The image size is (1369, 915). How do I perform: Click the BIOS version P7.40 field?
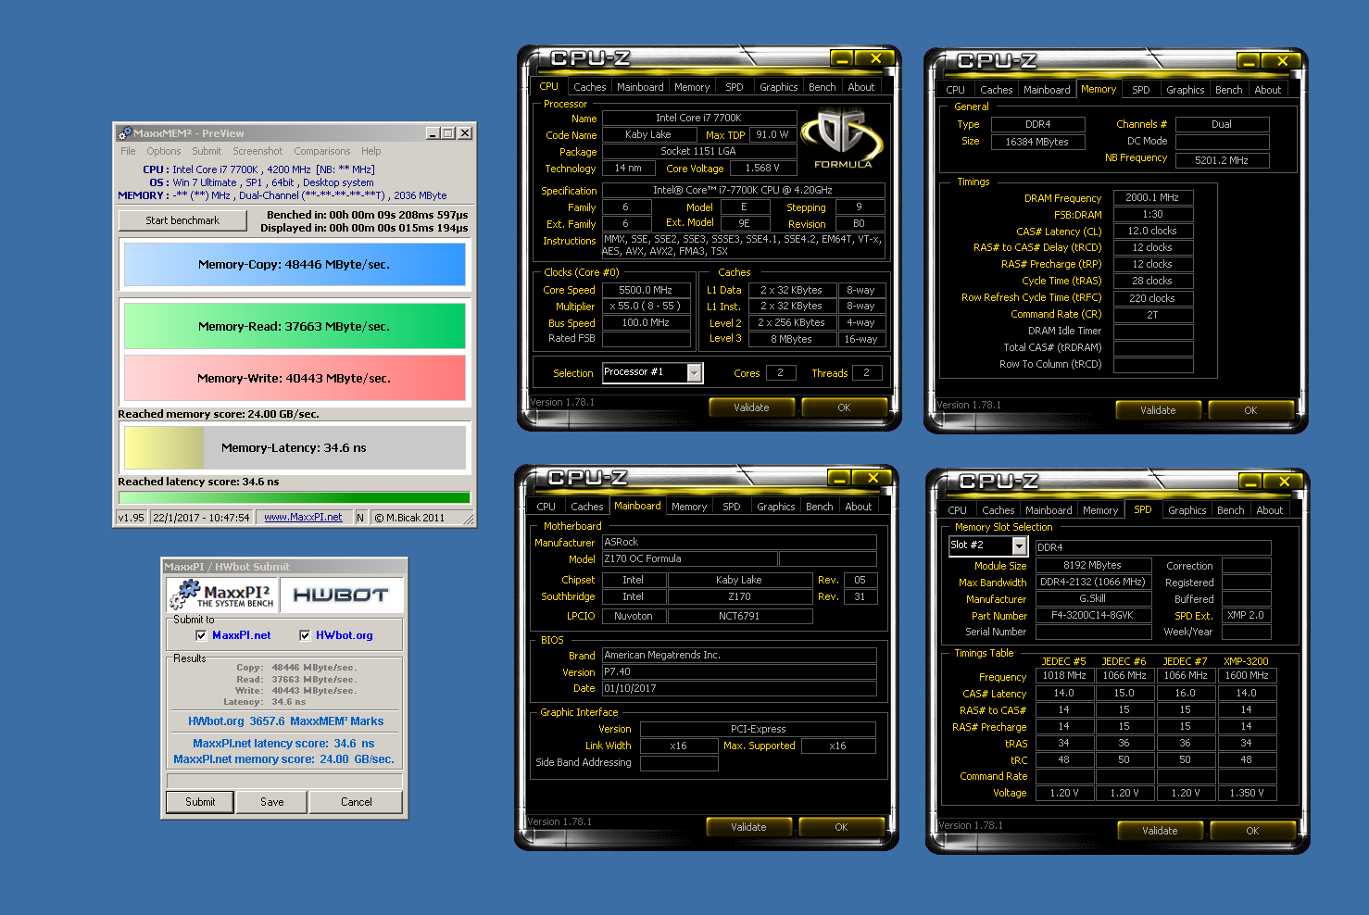(739, 671)
